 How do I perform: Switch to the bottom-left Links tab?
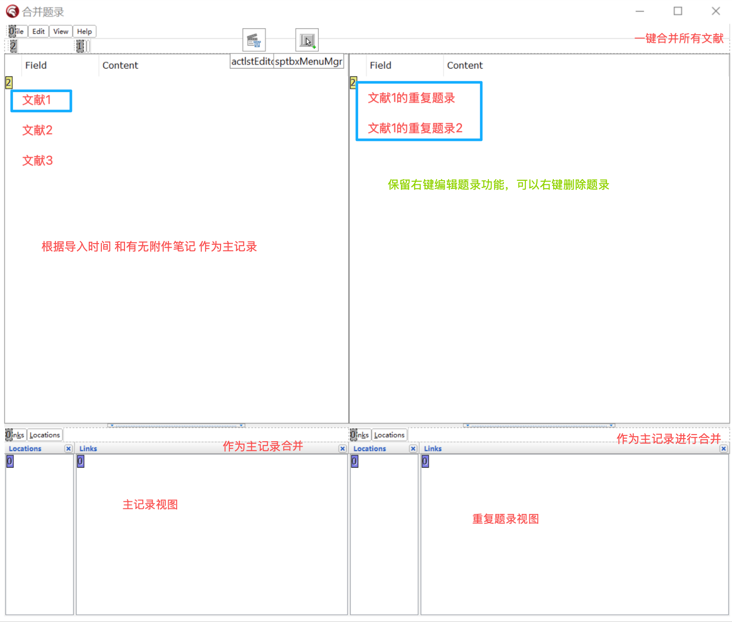click(16, 435)
